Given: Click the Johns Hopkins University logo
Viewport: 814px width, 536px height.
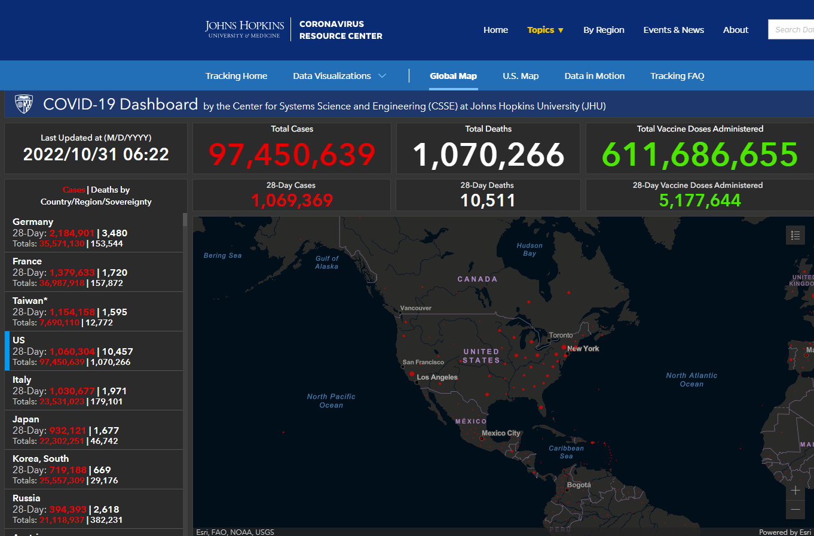Looking at the screenshot, I should 244,29.
